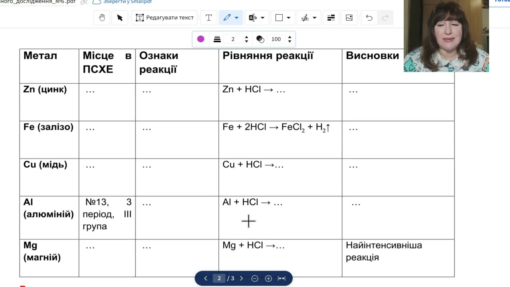Click the Висновки header cell
Image resolution: width=510 pixels, height=287 pixels.
372,56
